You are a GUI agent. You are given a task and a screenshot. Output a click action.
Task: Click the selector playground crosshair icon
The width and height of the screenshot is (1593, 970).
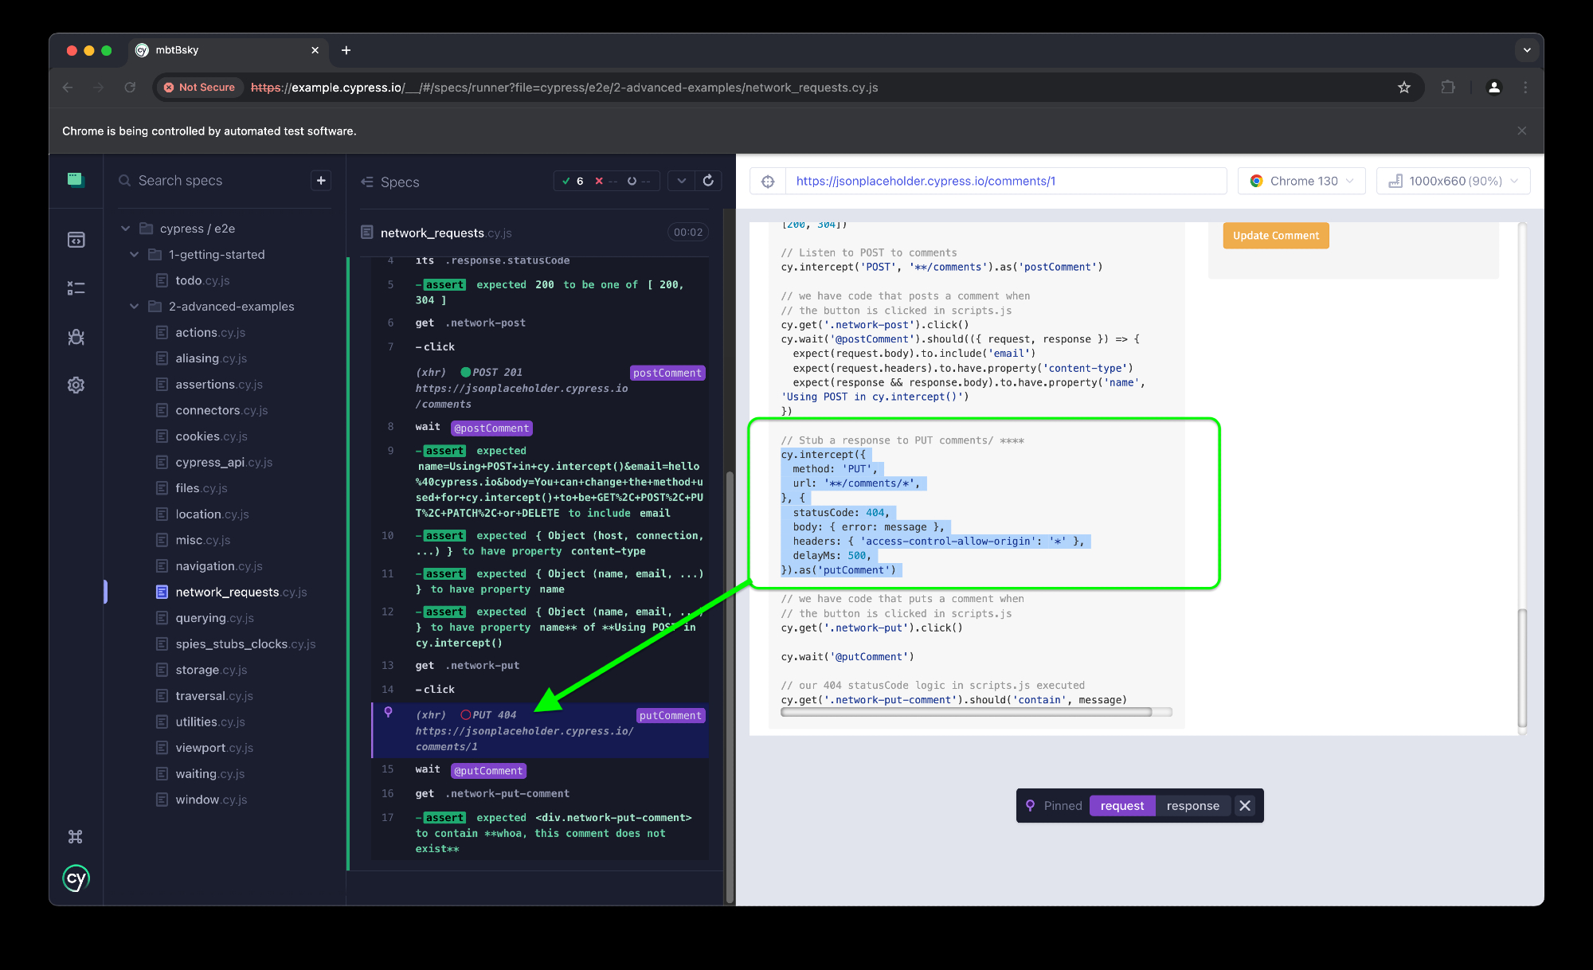(x=768, y=182)
